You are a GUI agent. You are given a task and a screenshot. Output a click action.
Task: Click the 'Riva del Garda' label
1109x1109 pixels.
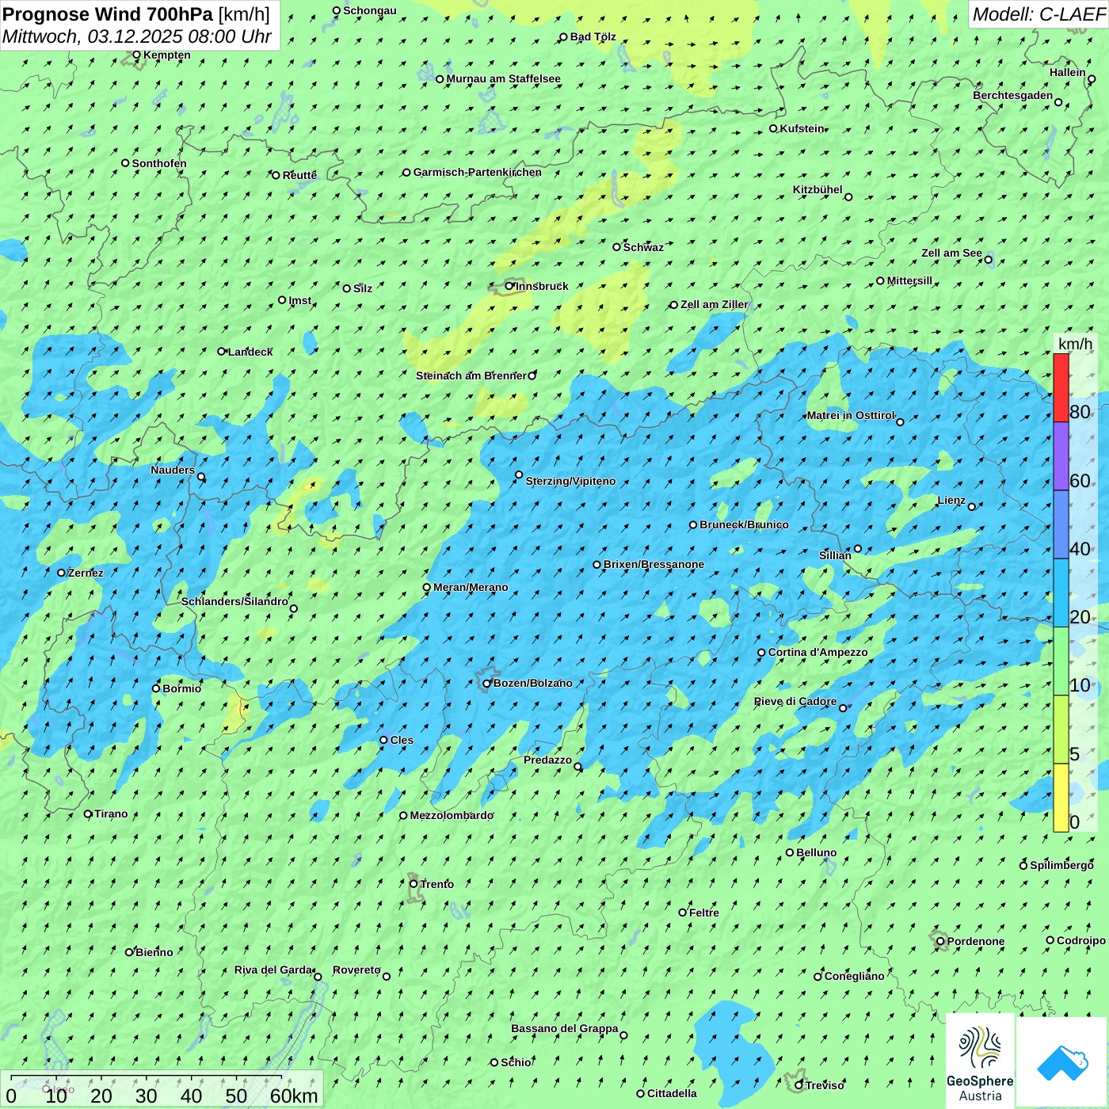(x=273, y=970)
